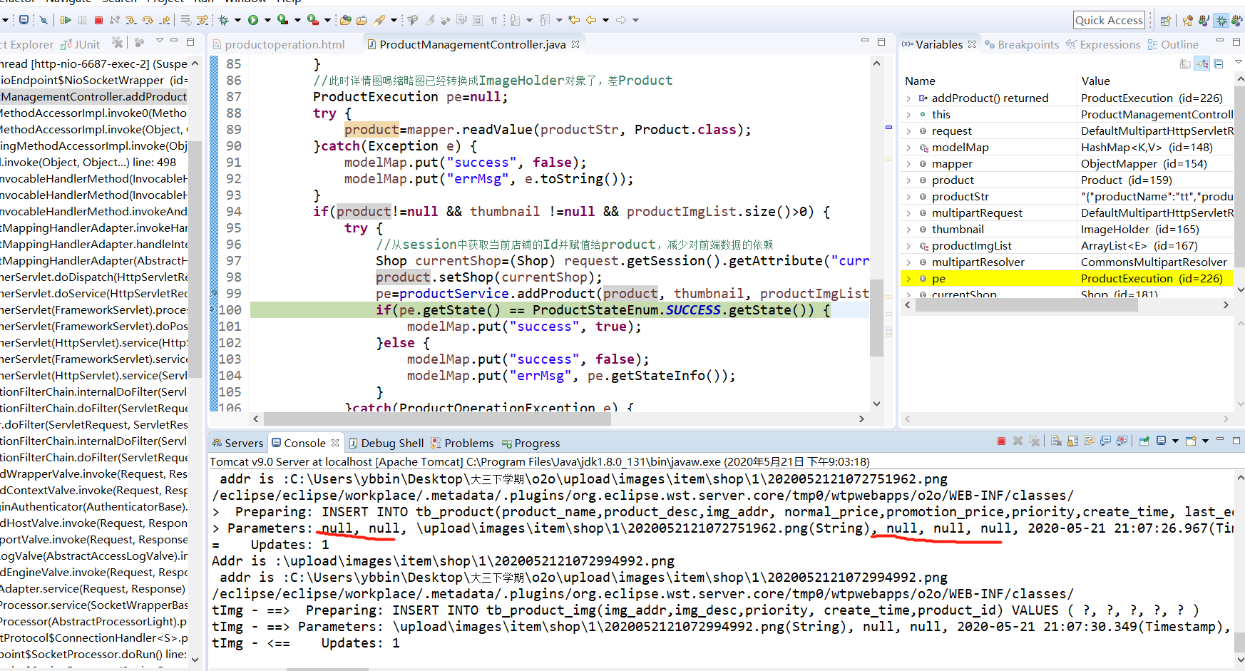Click Collapse All in the Variables view
This screenshot has width=1245, height=671.
[x=1219, y=64]
